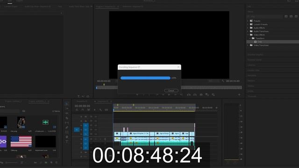Expand the Audio Transitions folder
The image size is (299, 168).
[248, 31]
